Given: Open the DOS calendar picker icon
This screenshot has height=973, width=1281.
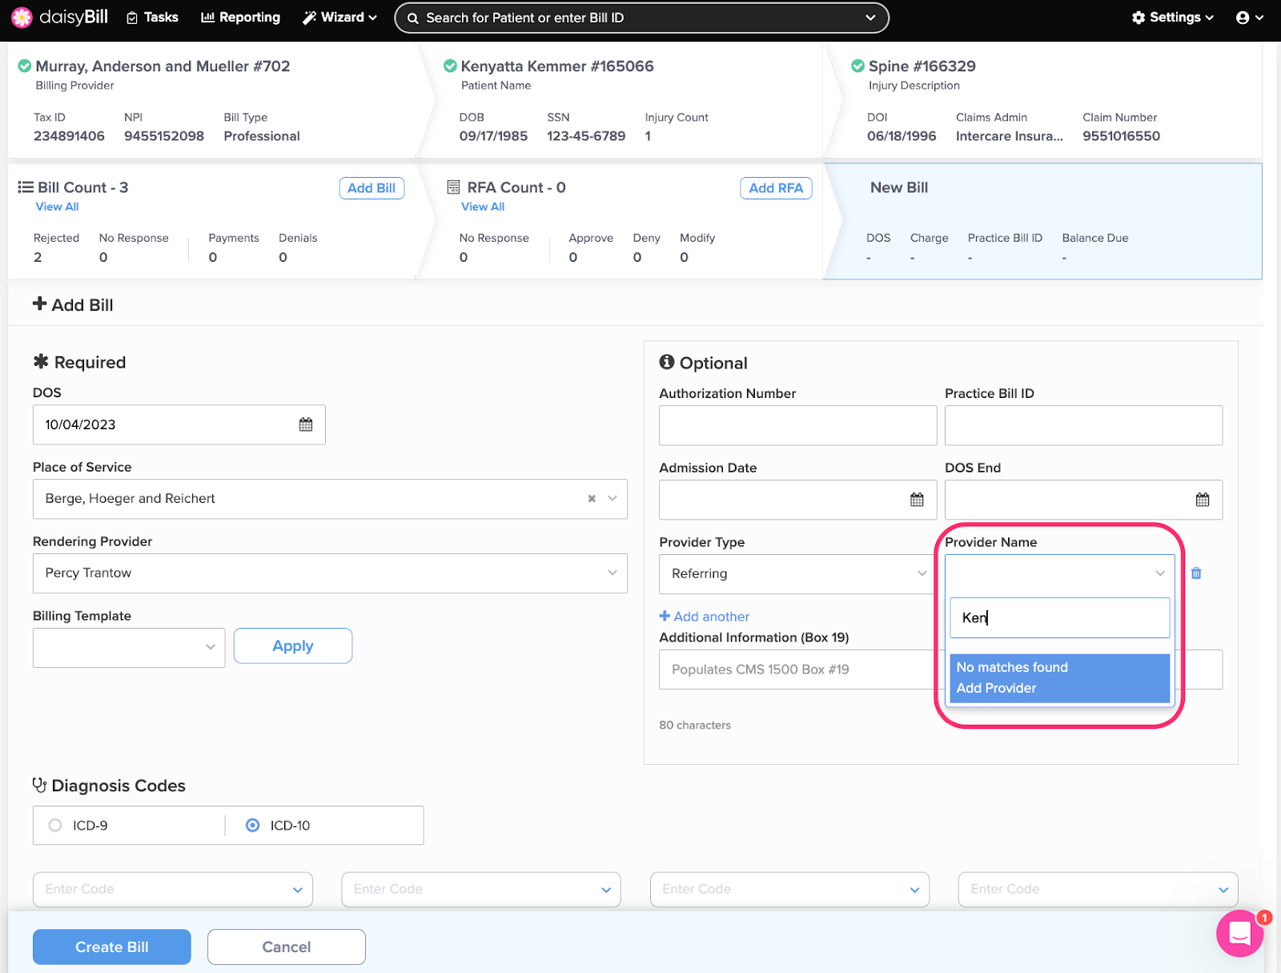Looking at the screenshot, I should (x=306, y=424).
